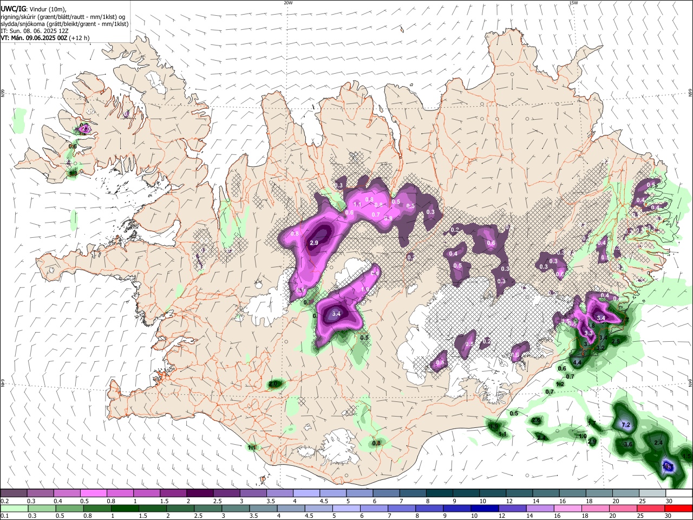This screenshot has height=520, width=693.
Task: Click the 15W longitude label
Action: click(573, 3)
